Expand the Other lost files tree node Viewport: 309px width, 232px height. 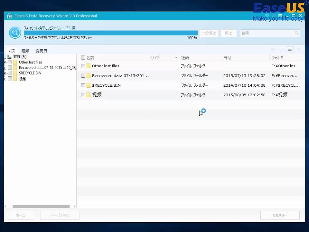click(x=5, y=63)
